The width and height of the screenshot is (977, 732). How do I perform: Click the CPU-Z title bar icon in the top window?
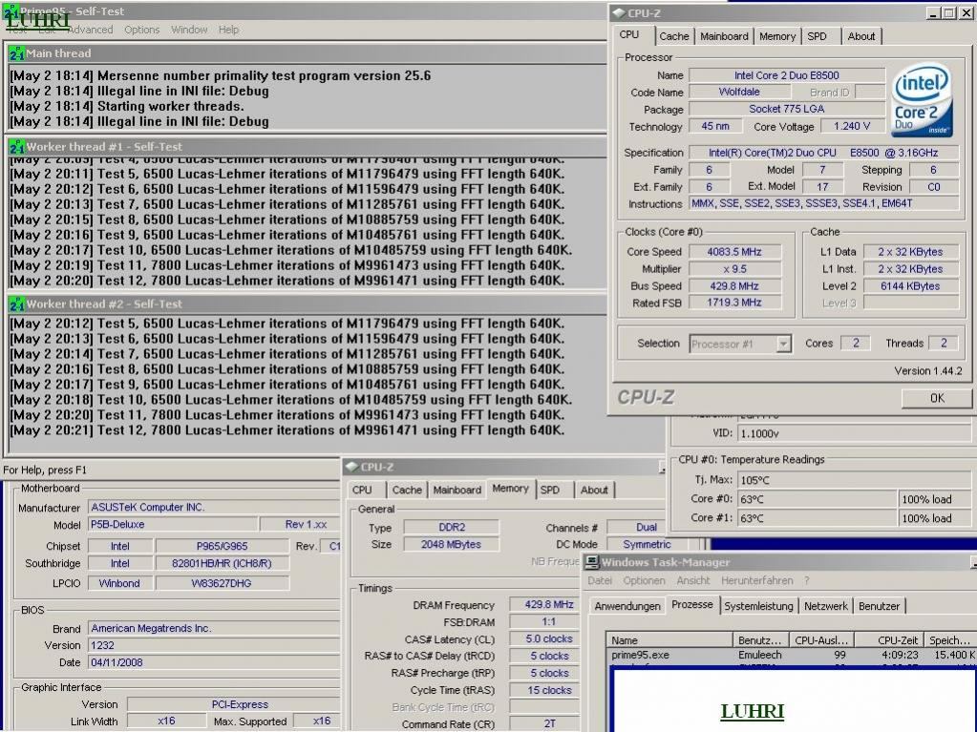click(x=619, y=12)
